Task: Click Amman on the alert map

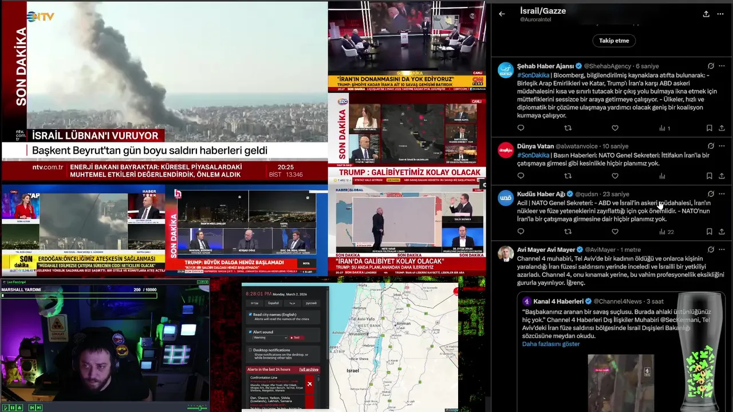Action: (403, 324)
